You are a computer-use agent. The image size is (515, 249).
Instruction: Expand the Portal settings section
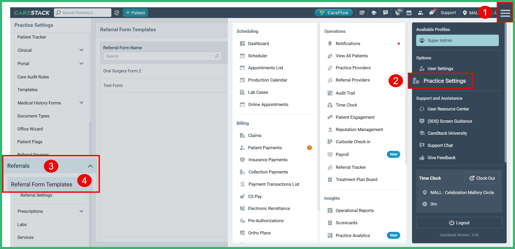(81, 64)
